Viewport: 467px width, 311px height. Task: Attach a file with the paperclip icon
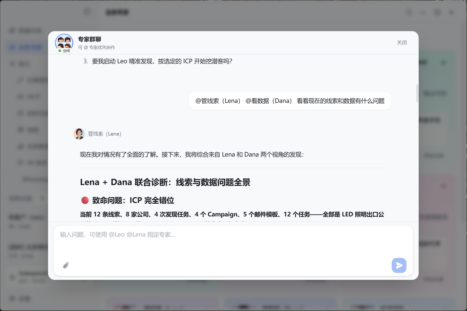pyautogui.click(x=66, y=265)
